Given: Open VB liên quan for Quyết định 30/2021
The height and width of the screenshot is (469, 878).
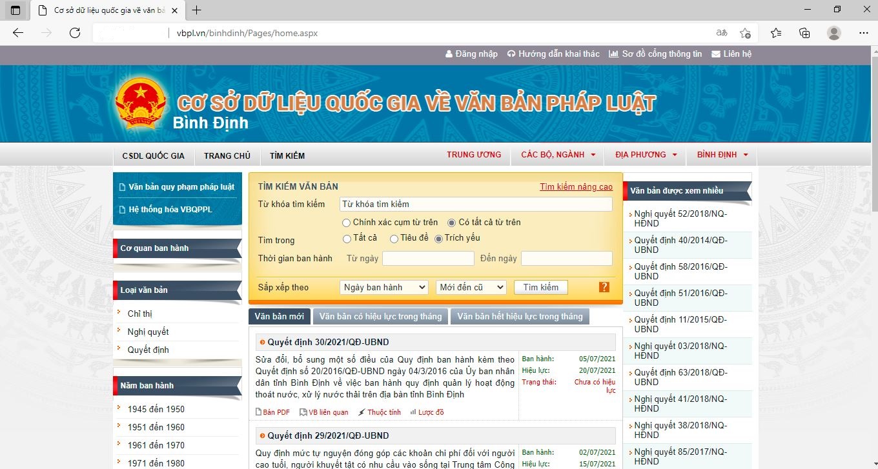Looking at the screenshot, I should (x=324, y=412).
